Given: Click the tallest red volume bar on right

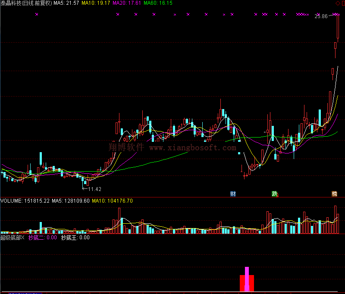Looking at the screenshot, I should tap(335, 220).
